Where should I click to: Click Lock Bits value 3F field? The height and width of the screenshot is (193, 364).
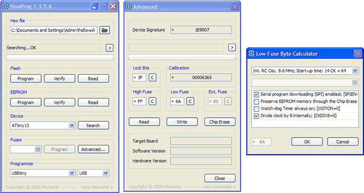pos(139,77)
